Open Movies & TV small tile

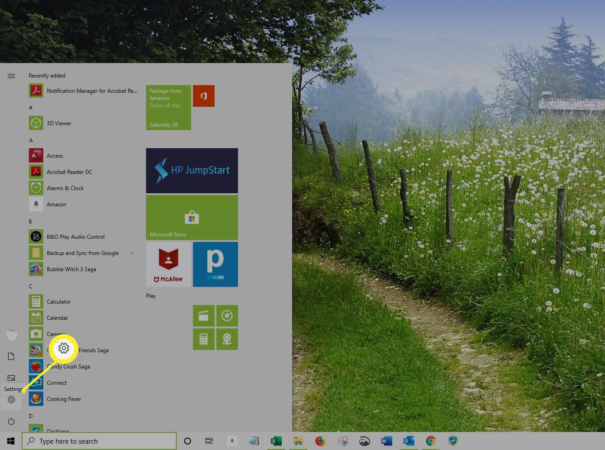tap(204, 316)
